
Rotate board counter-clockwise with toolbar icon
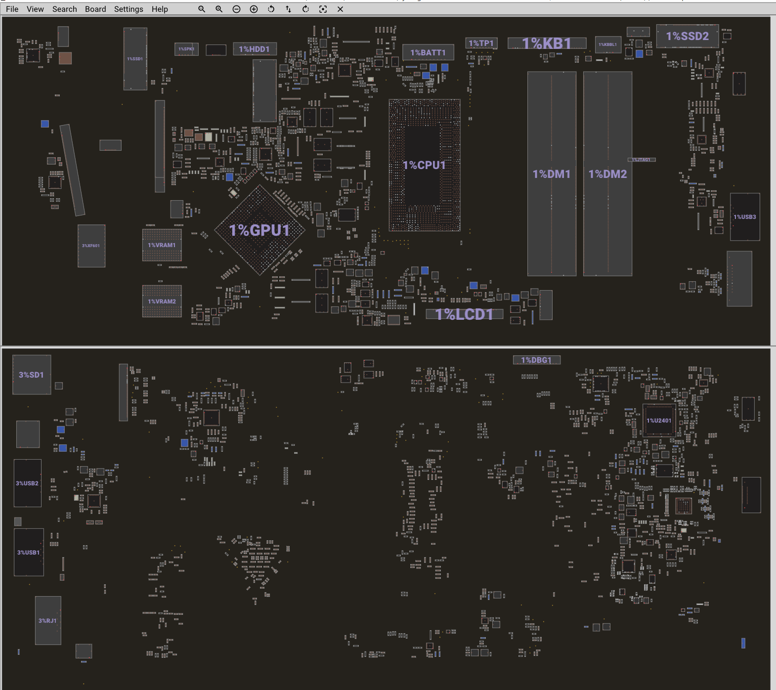[271, 9]
